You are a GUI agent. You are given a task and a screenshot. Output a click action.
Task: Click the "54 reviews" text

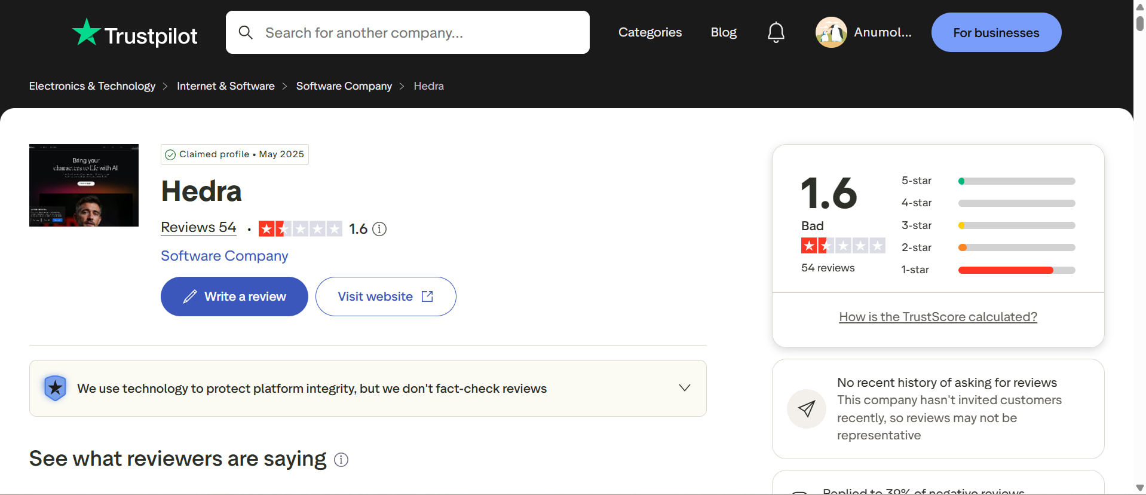(x=828, y=268)
